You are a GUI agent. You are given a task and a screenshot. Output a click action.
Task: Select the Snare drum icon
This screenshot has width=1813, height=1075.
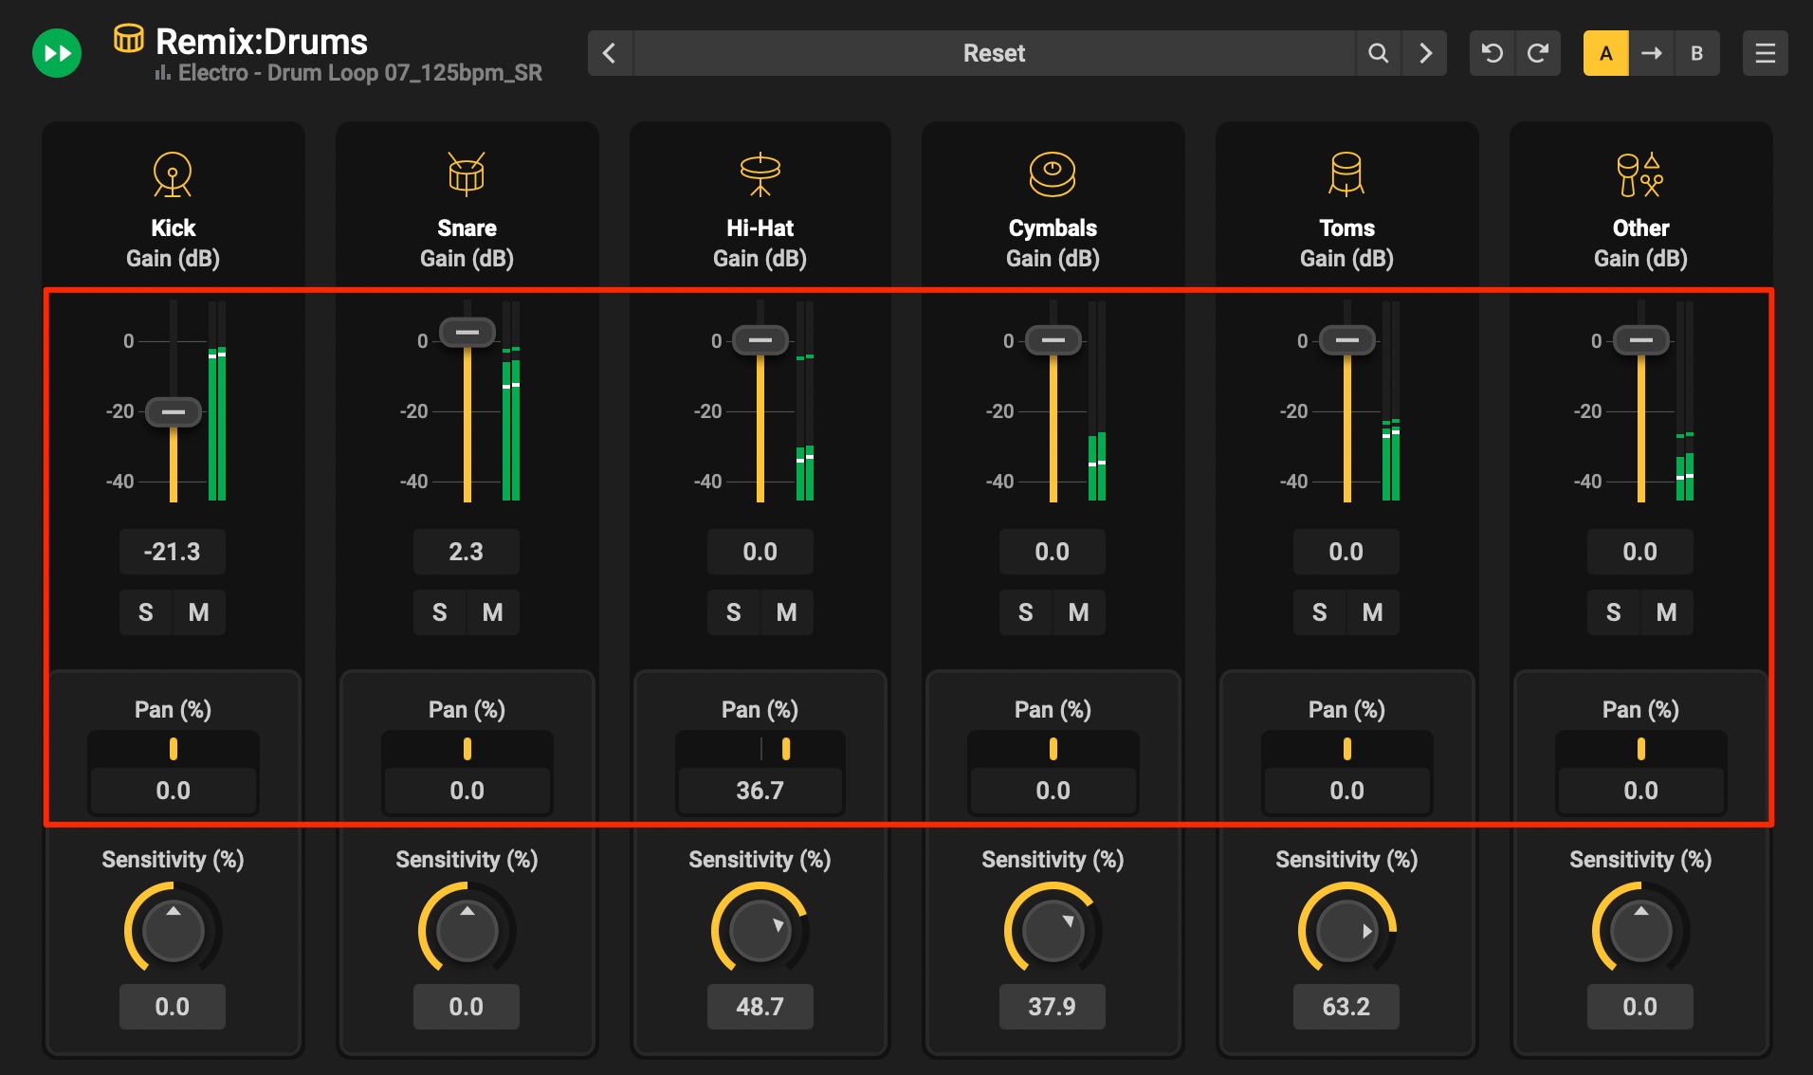pyautogui.click(x=467, y=173)
